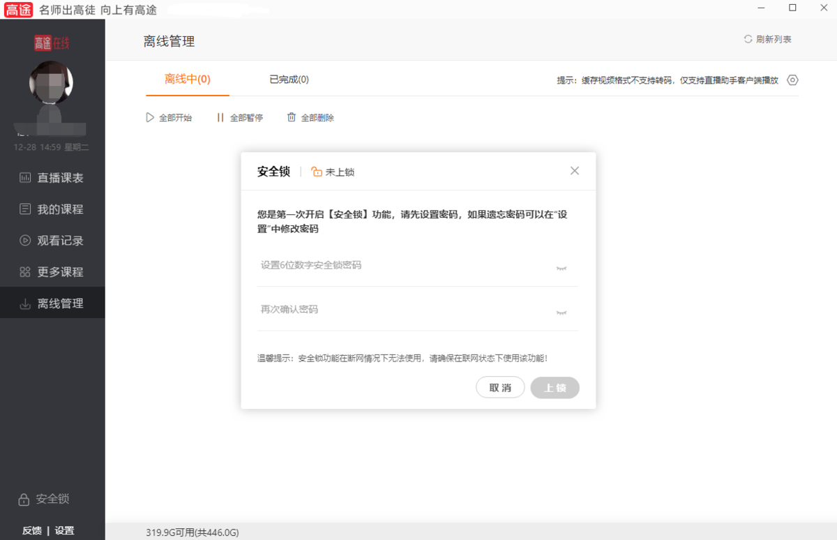This screenshot has height=540, width=837.
Task: Click the 取消 button
Action: 500,388
